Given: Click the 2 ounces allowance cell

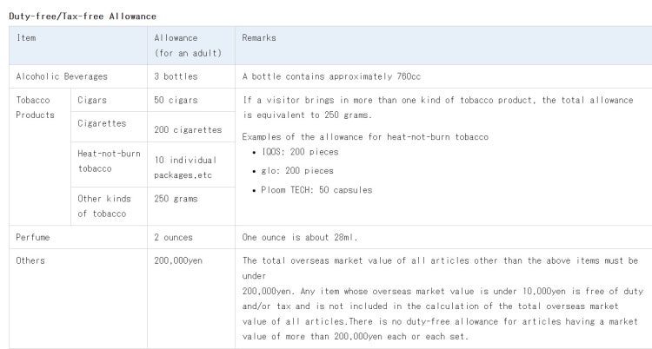Looking at the screenshot, I should pos(191,237).
